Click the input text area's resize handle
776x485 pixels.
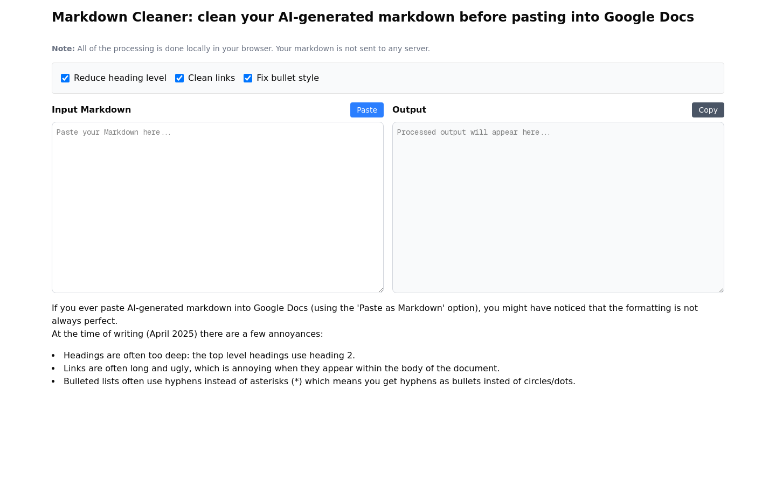(380, 290)
